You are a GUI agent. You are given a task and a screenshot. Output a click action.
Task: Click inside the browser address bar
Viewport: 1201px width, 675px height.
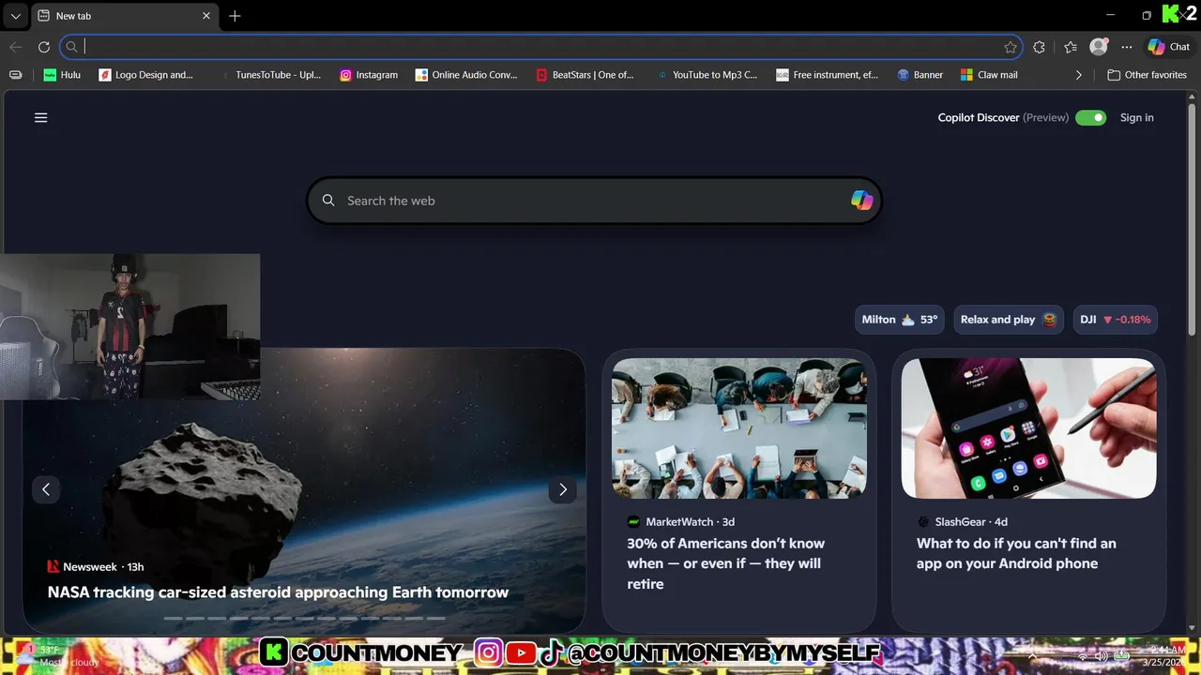(x=540, y=47)
